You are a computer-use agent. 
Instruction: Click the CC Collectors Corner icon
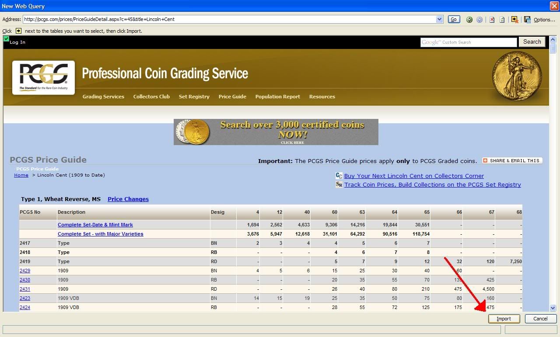click(339, 176)
